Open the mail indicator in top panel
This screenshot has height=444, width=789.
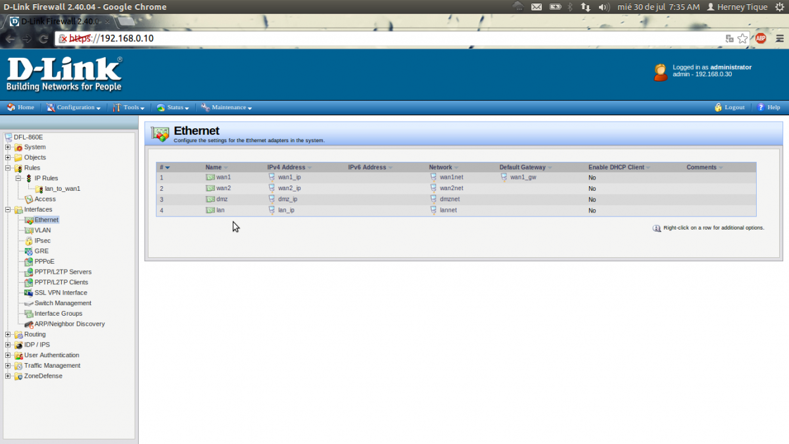537,7
